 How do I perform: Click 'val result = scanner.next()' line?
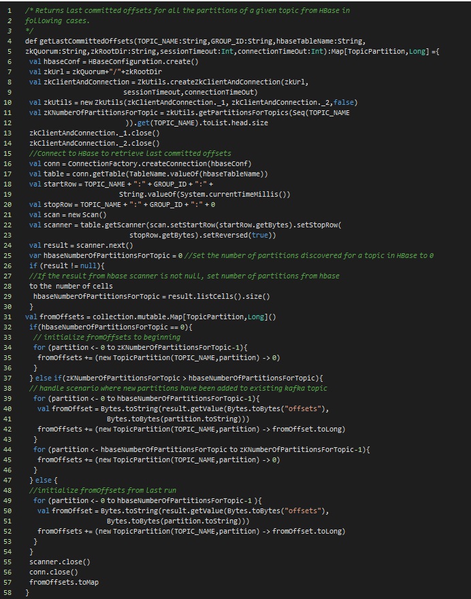[82, 245]
